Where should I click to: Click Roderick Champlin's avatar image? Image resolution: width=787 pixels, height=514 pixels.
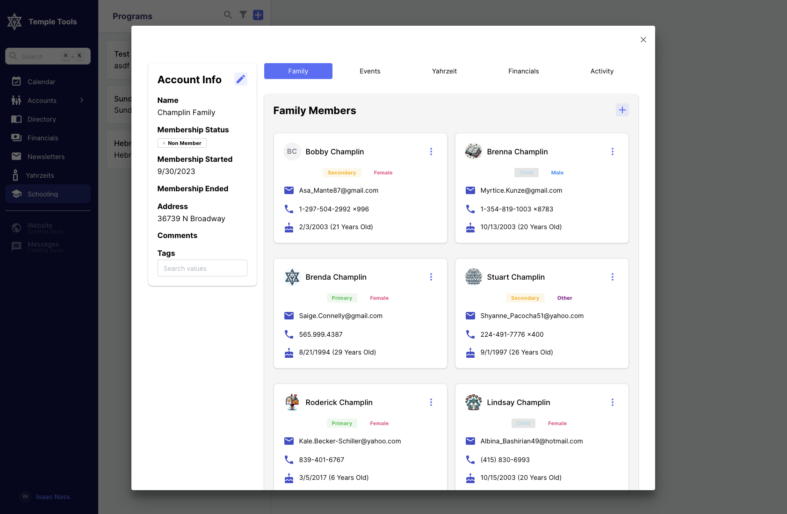pos(292,402)
